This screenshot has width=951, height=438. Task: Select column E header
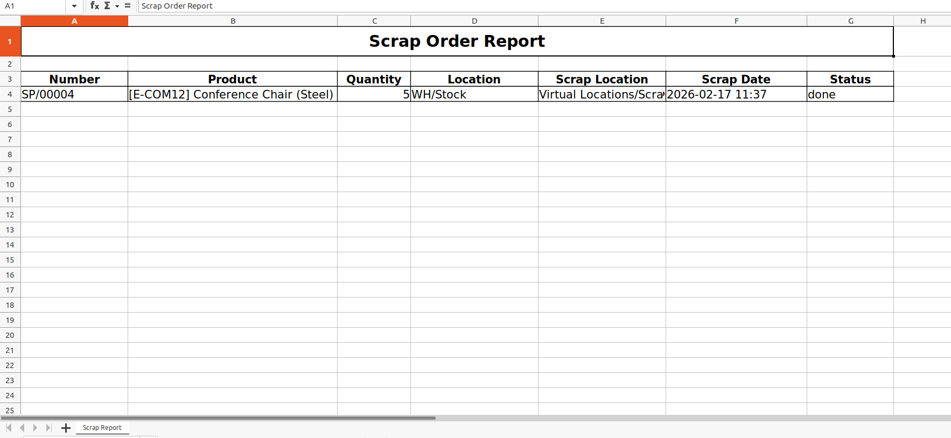[x=602, y=21]
